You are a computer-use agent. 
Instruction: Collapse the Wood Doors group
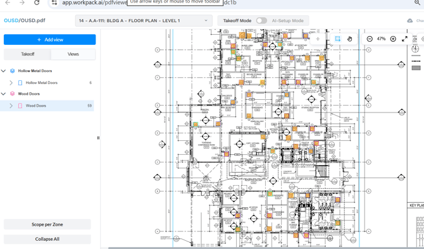tap(4, 94)
